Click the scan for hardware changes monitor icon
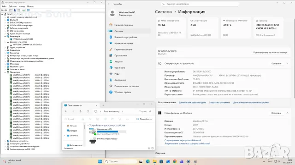The height and width of the screenshot is (165, 295). [28, 10]
